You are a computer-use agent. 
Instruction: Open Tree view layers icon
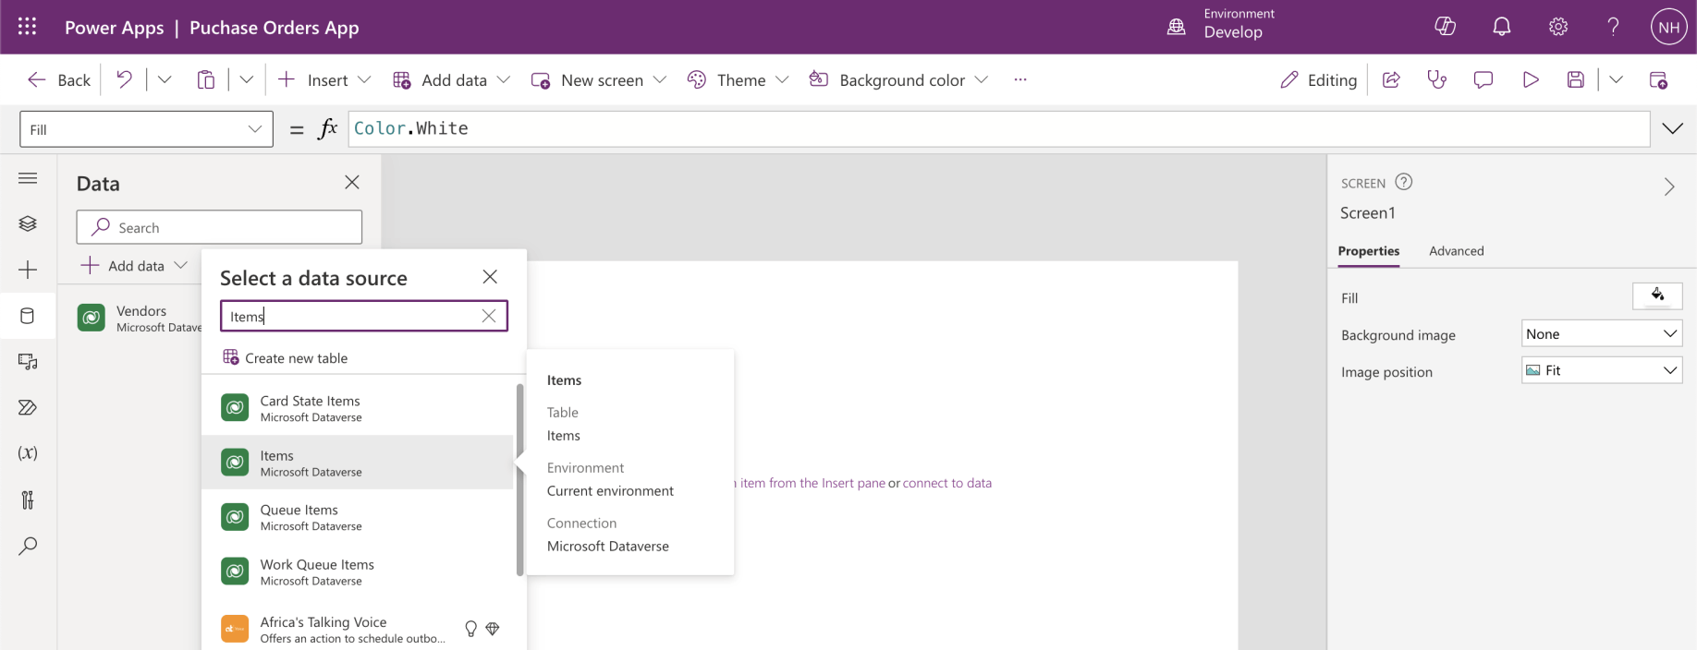[28, 223]
